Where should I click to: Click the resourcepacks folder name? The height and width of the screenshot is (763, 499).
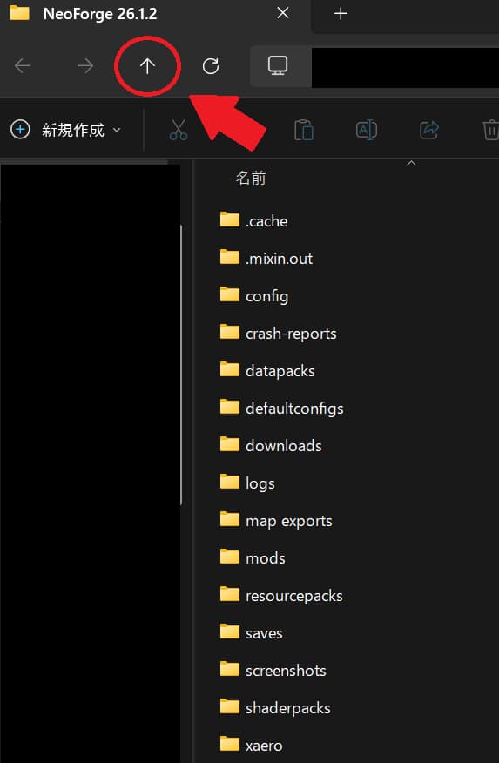(x=294, y=596)
